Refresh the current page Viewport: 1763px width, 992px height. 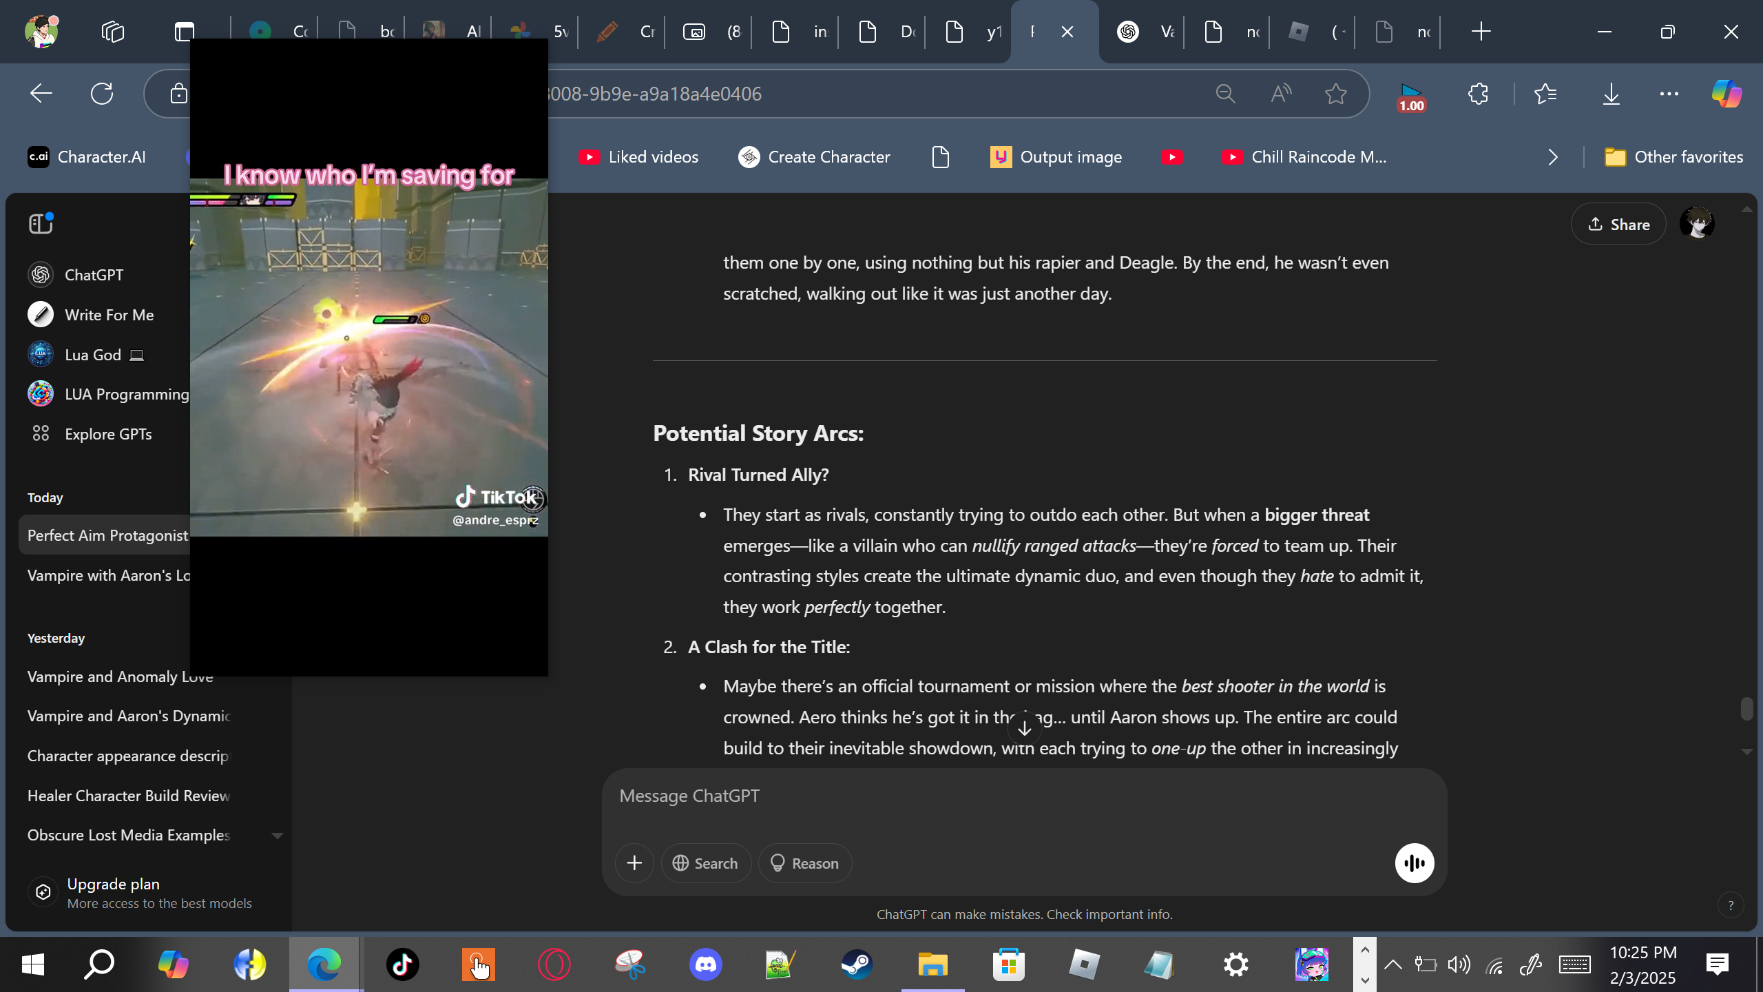[x=102, y=94]
